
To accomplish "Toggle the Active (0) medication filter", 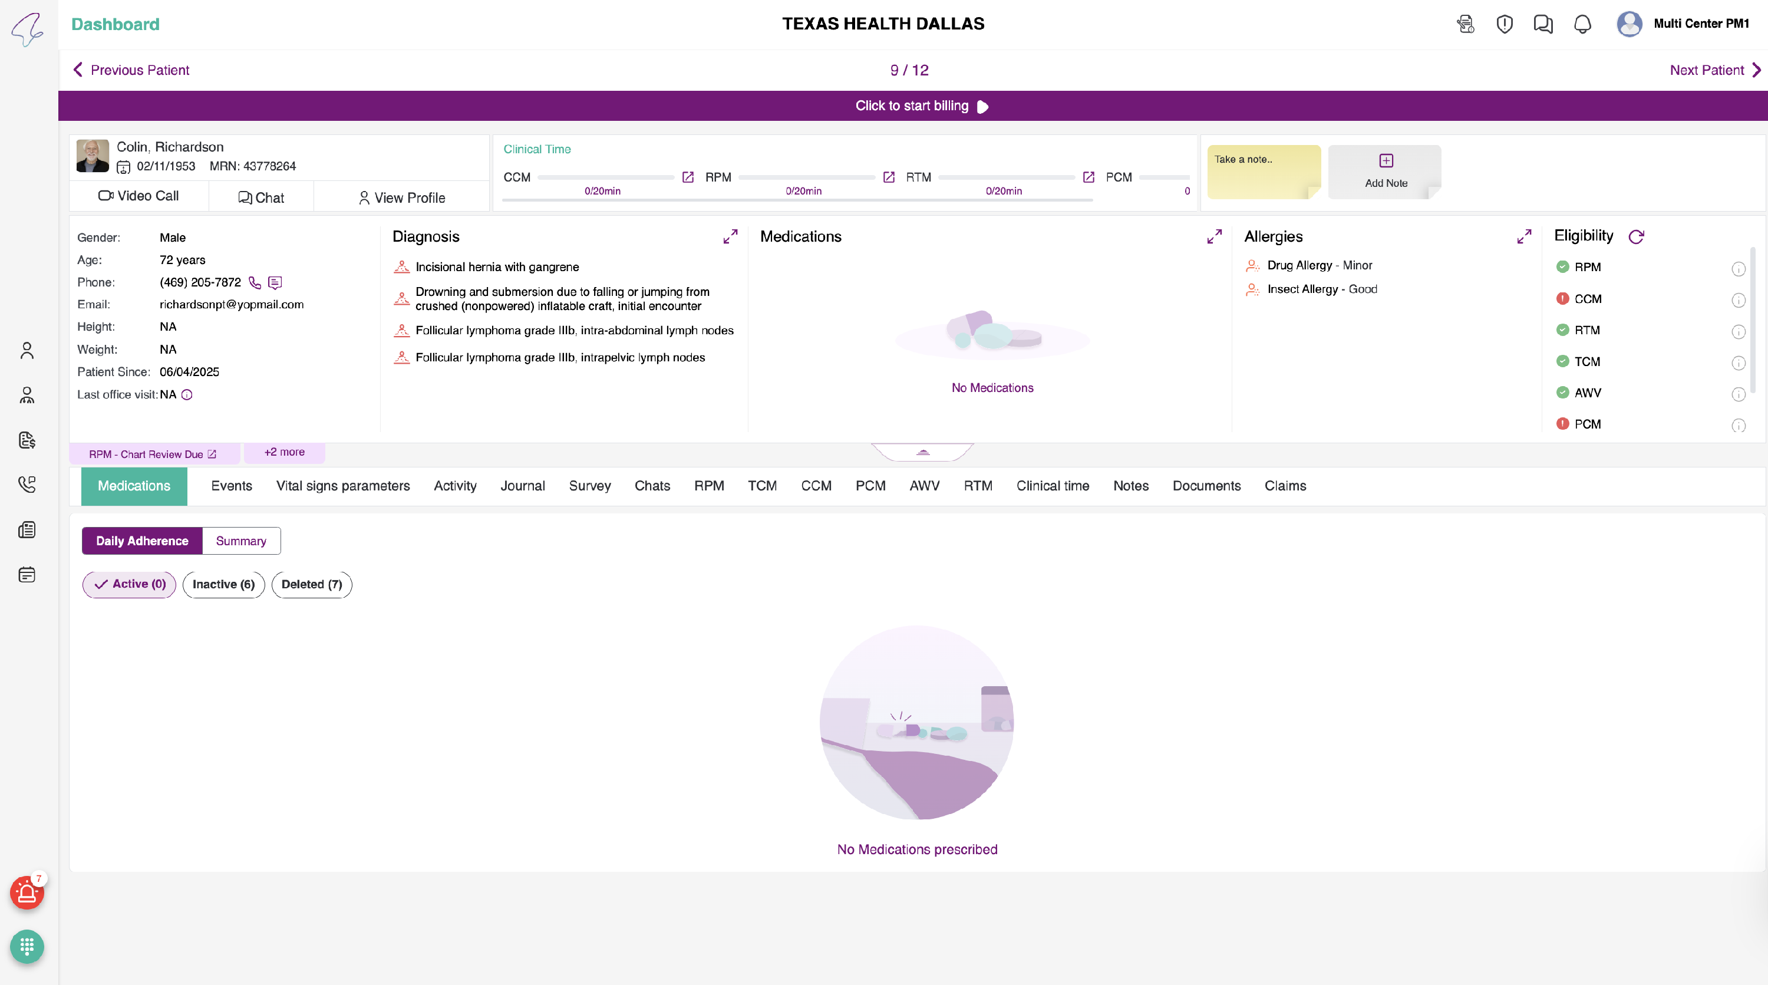I will pos(129,584).
